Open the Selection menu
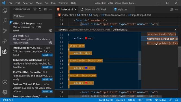Viewport: 181px width, 102px height. [x=28, y=3]
